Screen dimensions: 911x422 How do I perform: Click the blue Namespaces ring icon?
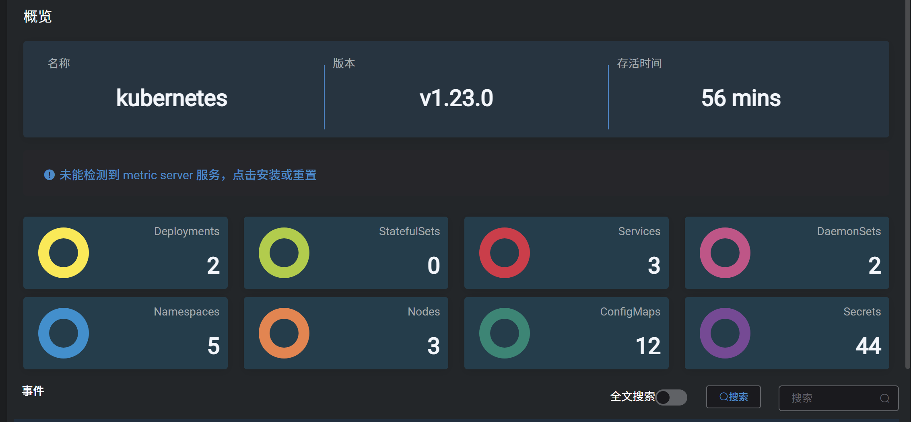click(x=64, y=333)
